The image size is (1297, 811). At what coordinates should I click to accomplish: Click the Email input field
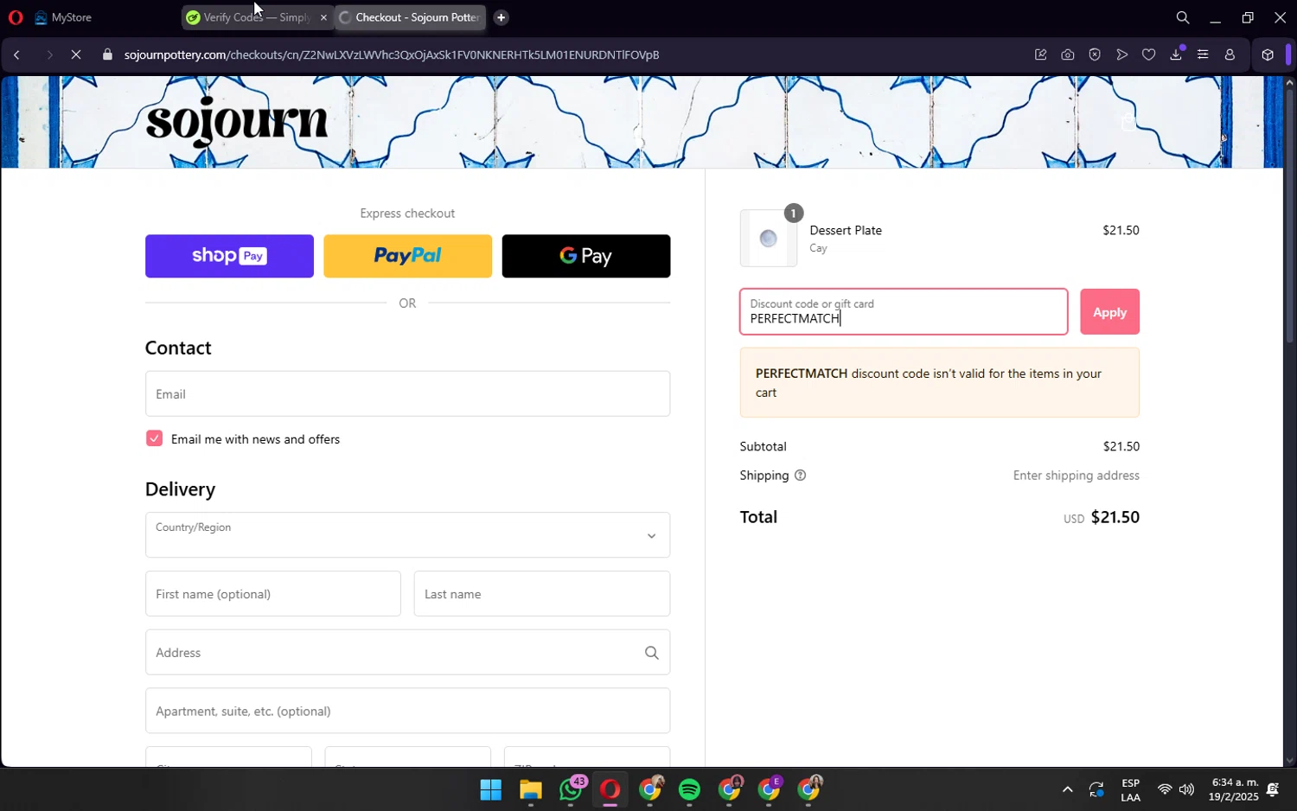click(x=407, y=394)
